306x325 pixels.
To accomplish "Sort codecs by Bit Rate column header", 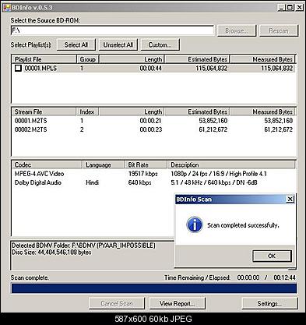I will tap(146, 164).
